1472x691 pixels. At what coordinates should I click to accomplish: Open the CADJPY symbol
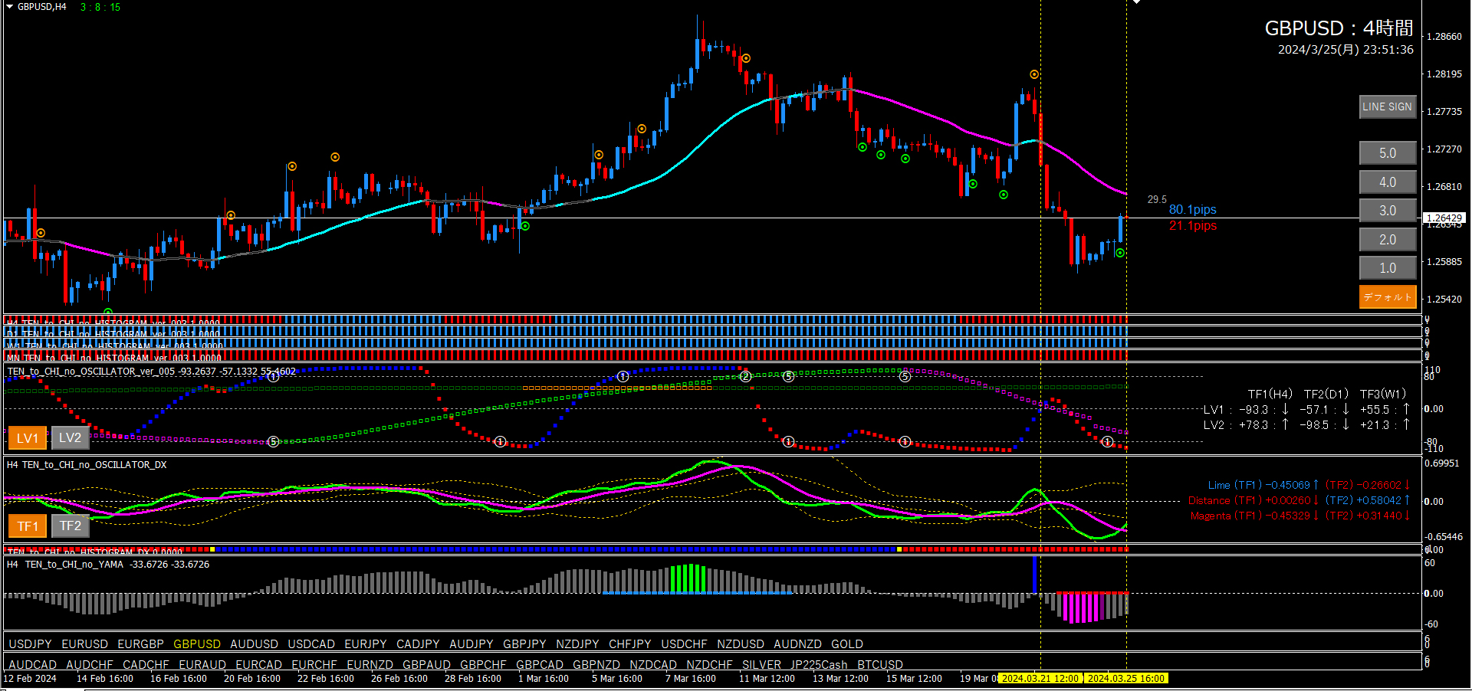pyautogui.click(x=418, y=644)
